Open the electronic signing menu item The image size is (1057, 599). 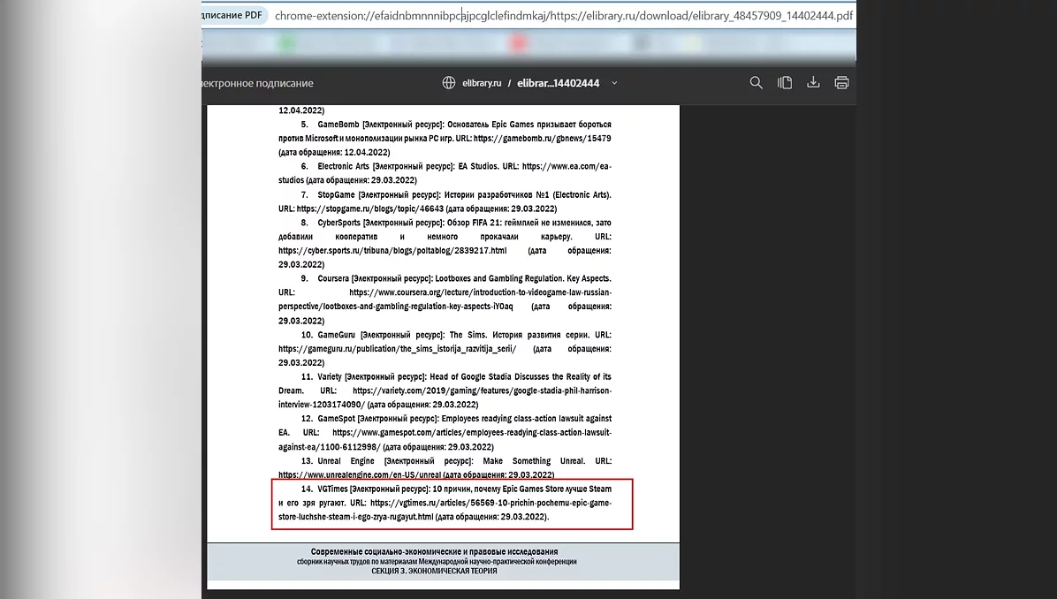(x=257, y=84)
